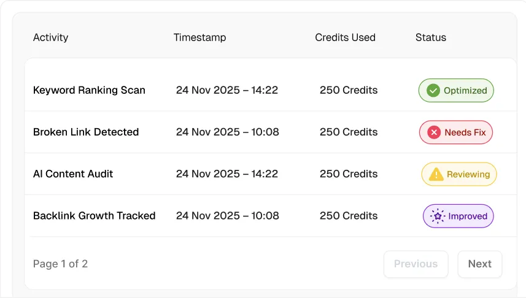Open the Broken Link Detected activity
This screenshot has width=526, height=298.
pos(86,132)
